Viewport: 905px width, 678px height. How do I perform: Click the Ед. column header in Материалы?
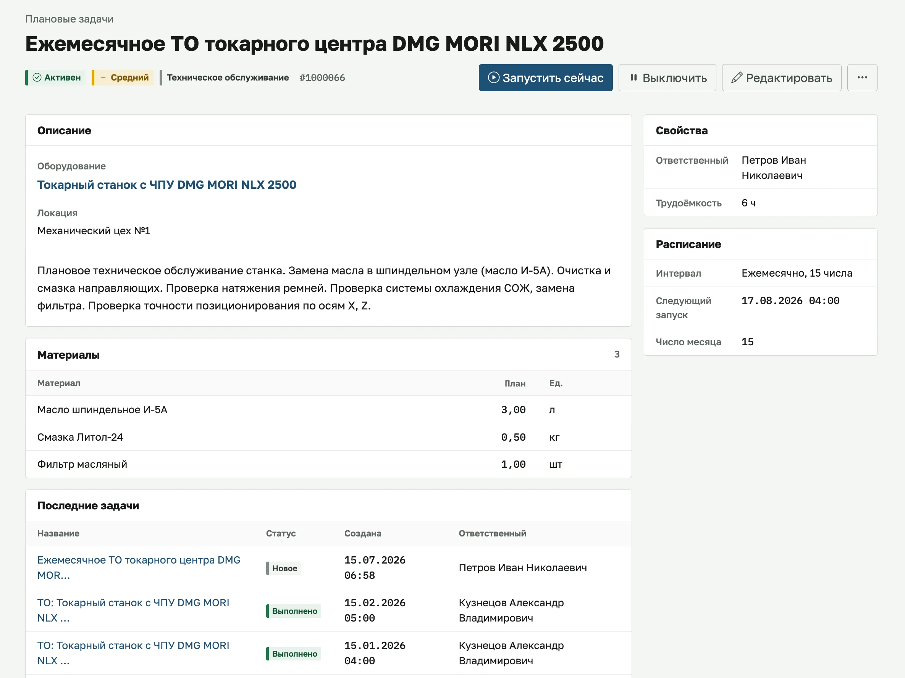pos(556,383)
